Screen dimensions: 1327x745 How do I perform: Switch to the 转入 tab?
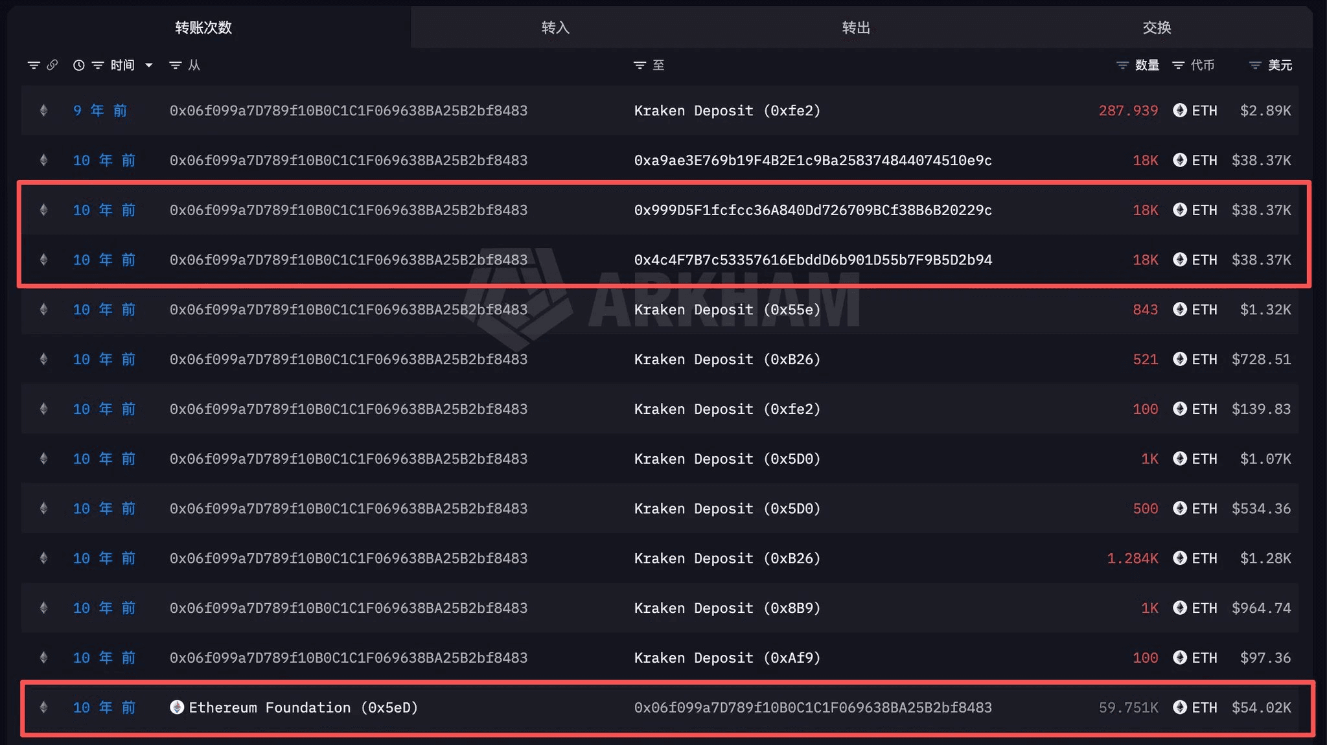pyautogui.click(x=555, y=27)
